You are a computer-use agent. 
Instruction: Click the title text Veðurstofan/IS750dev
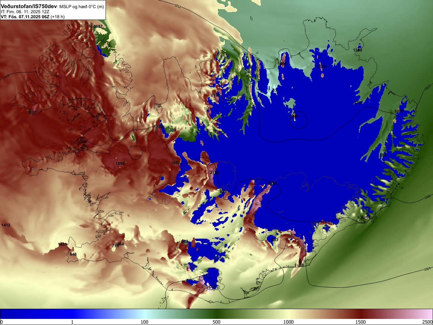[x=29, y=6]
